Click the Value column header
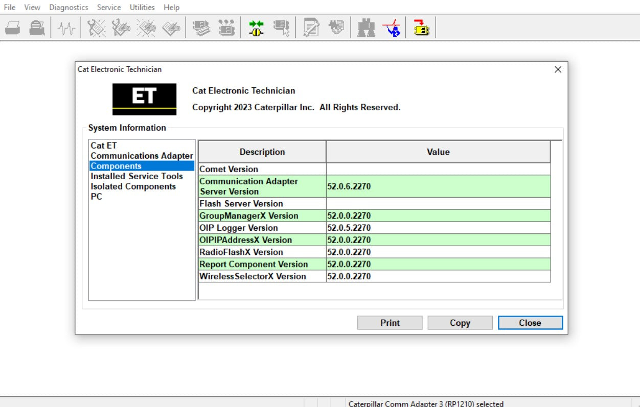Image resolution: width=640 pixels, height=407 pixels. click(x=438, y=152)
